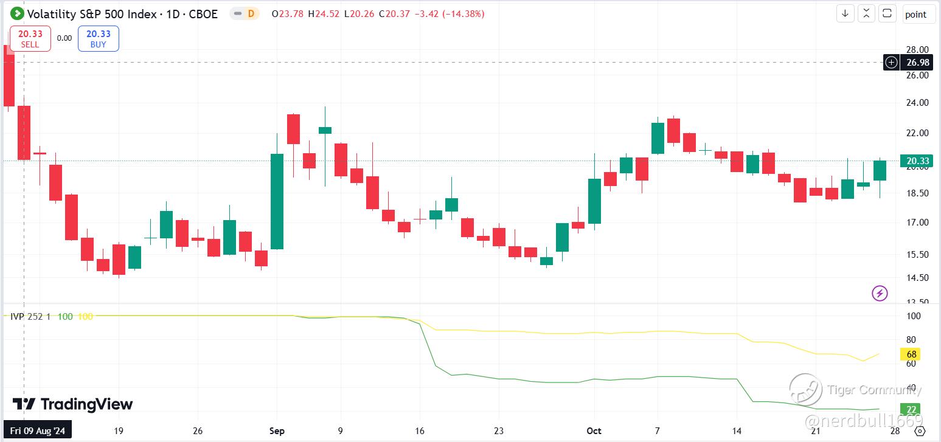Click the change value −3.42 (−14.38%)
Screen dimensions: 941x442
[x=450, y=13]
